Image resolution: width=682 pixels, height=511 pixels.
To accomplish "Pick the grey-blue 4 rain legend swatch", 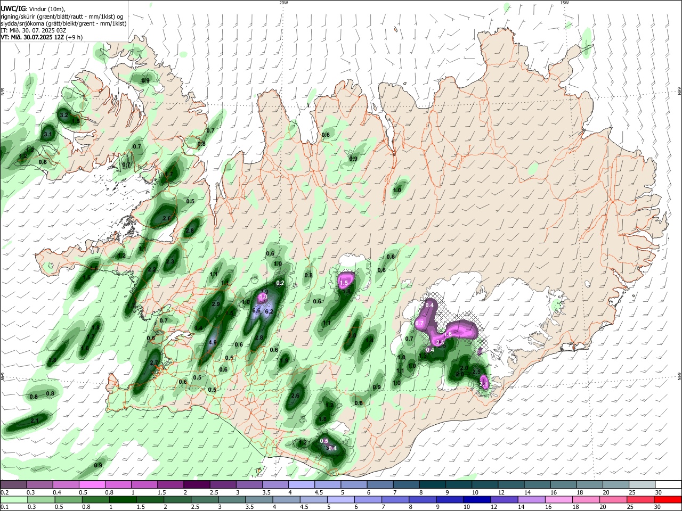I will 286,499.
